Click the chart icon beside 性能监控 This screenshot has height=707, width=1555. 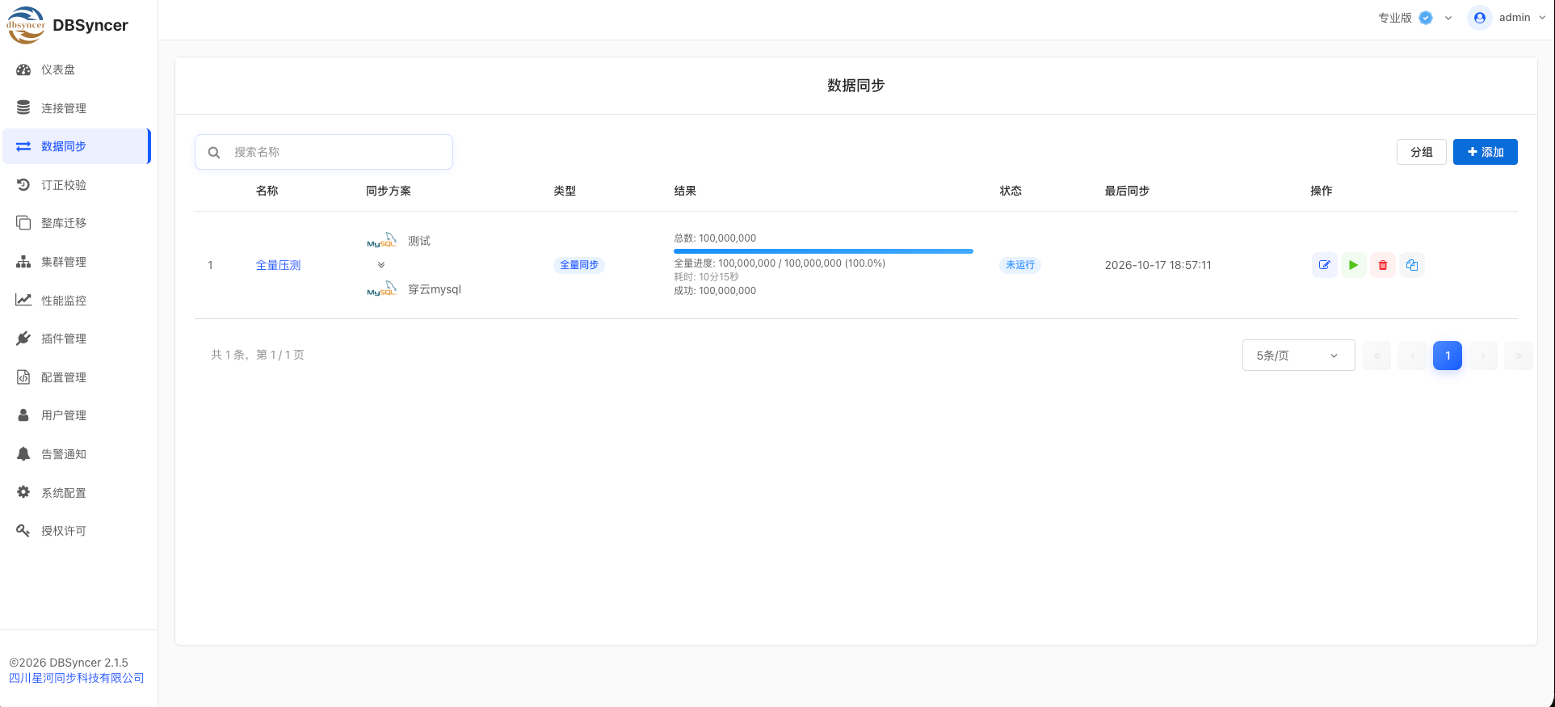(x=23, y=300)
